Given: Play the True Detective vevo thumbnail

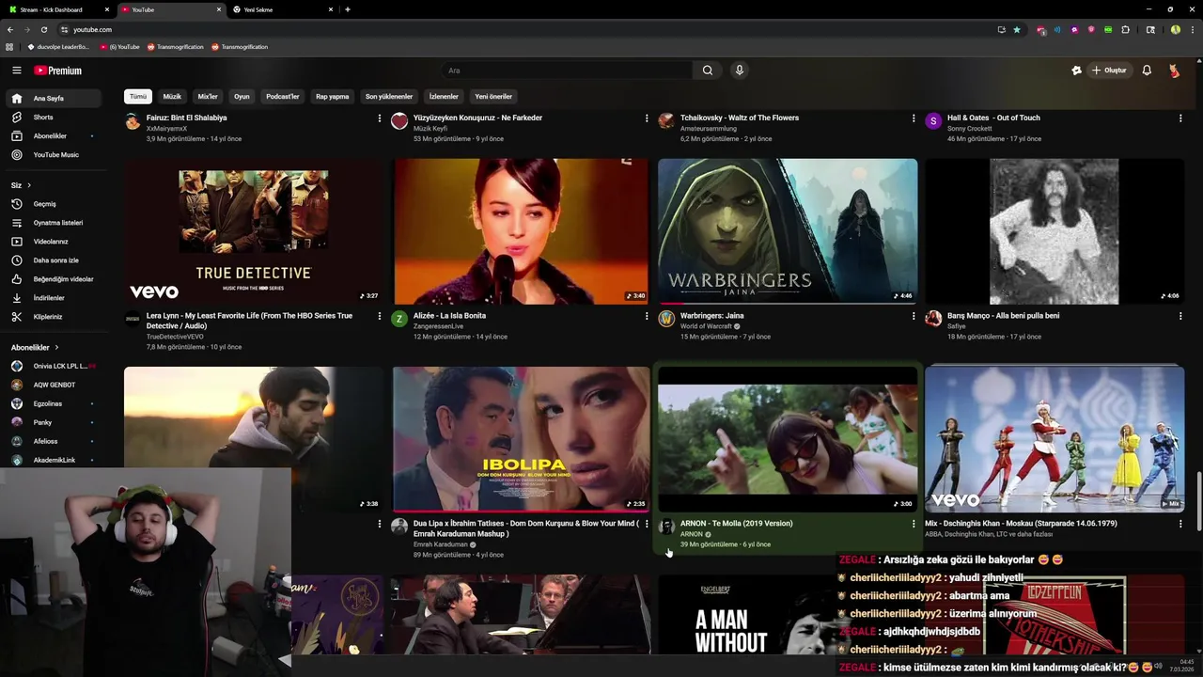Looking at the screenshot, I should coord(254,231).
